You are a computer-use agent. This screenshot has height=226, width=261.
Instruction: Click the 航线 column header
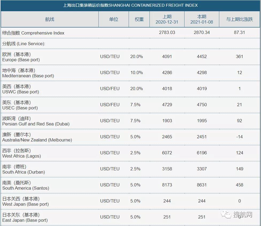click(50, 19)
